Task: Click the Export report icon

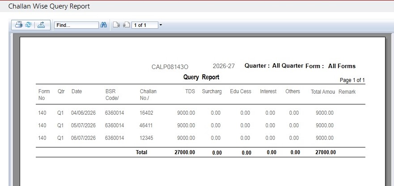Action: 41,25
